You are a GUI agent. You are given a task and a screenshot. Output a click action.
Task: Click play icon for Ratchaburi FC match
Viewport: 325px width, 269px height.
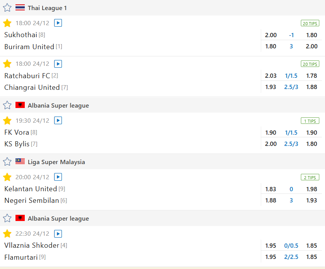pos(58,64)
